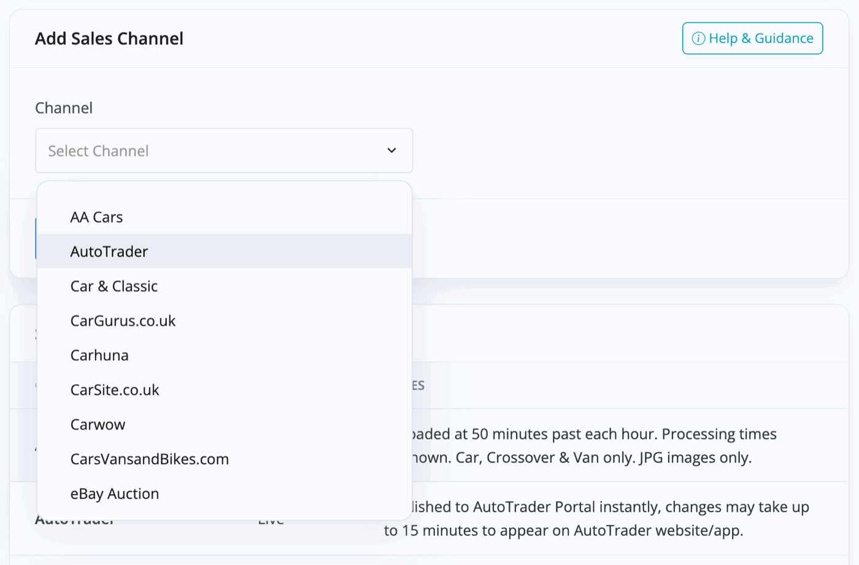This screenshot has width=859, height=565.
Task: Click the Add Sales Channel heading
Action: click(109, 39)
